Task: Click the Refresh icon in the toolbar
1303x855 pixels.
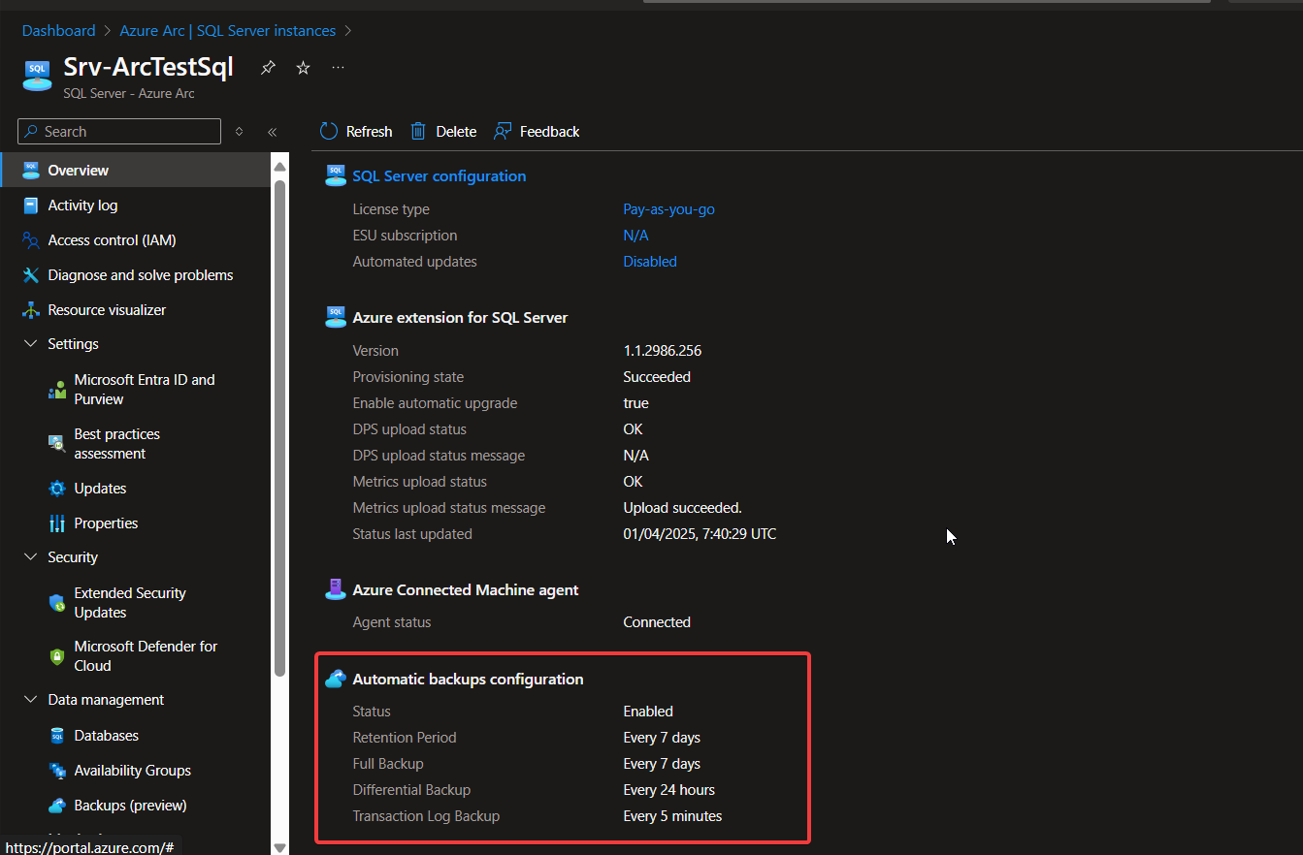Action: coord(330,132)
